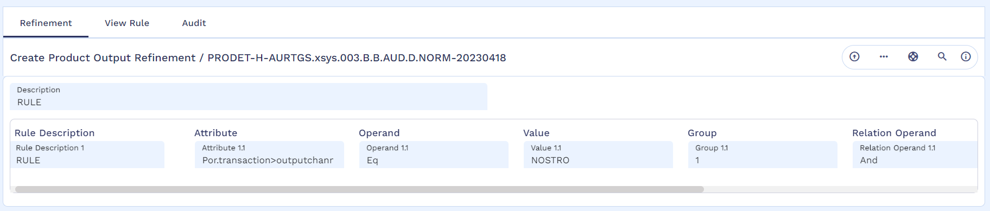Switch to the Refinement tab
Image resolution: width=990 pixels, height=211 pixels.
pos(46,23)
